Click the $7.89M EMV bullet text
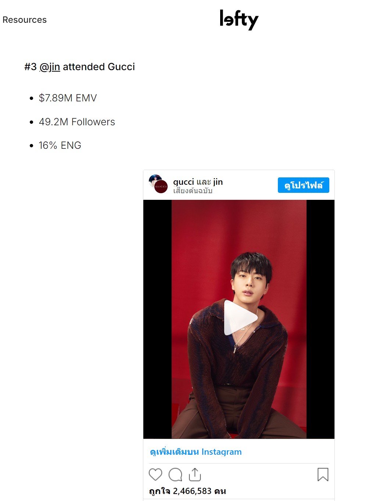This screenshot has height=501, width=376. [x=68, y=98]
